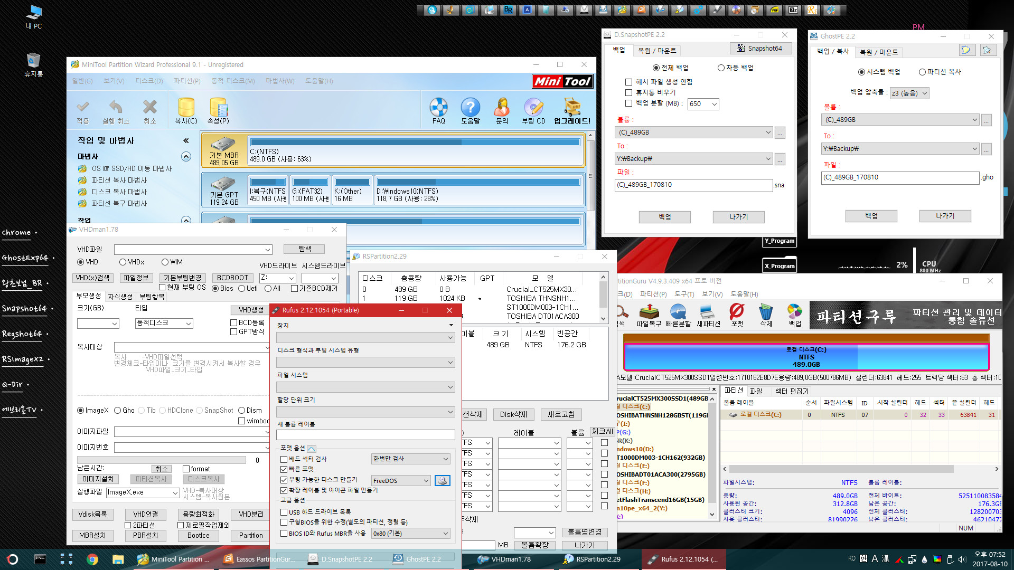Screen dimensions: 1014x570
Task: Click the 복사(C) copy disk icon in MiniTool
Action: point(186,108)
